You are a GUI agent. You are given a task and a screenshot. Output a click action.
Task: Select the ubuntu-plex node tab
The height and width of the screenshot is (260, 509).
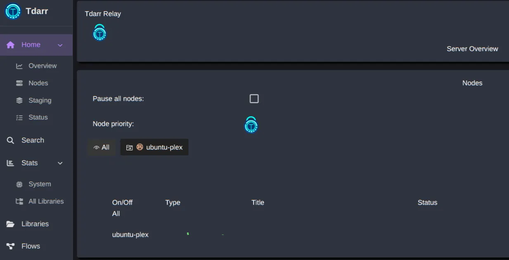(x=154, y=147)
